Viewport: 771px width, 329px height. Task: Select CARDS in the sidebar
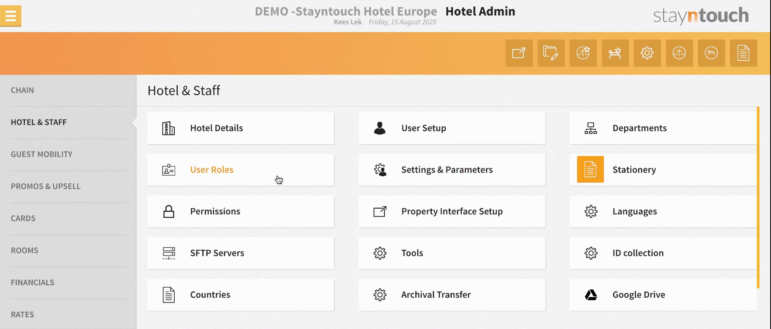pyautogui.click(x=23, y=219)
